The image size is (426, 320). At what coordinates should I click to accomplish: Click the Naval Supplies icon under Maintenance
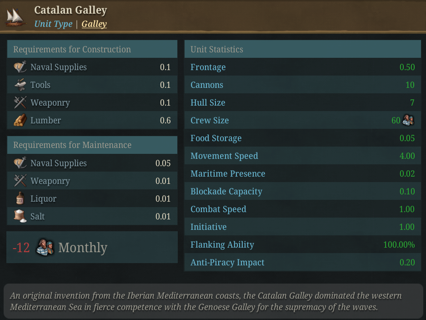pyautogui.click(x=20, y=163)
